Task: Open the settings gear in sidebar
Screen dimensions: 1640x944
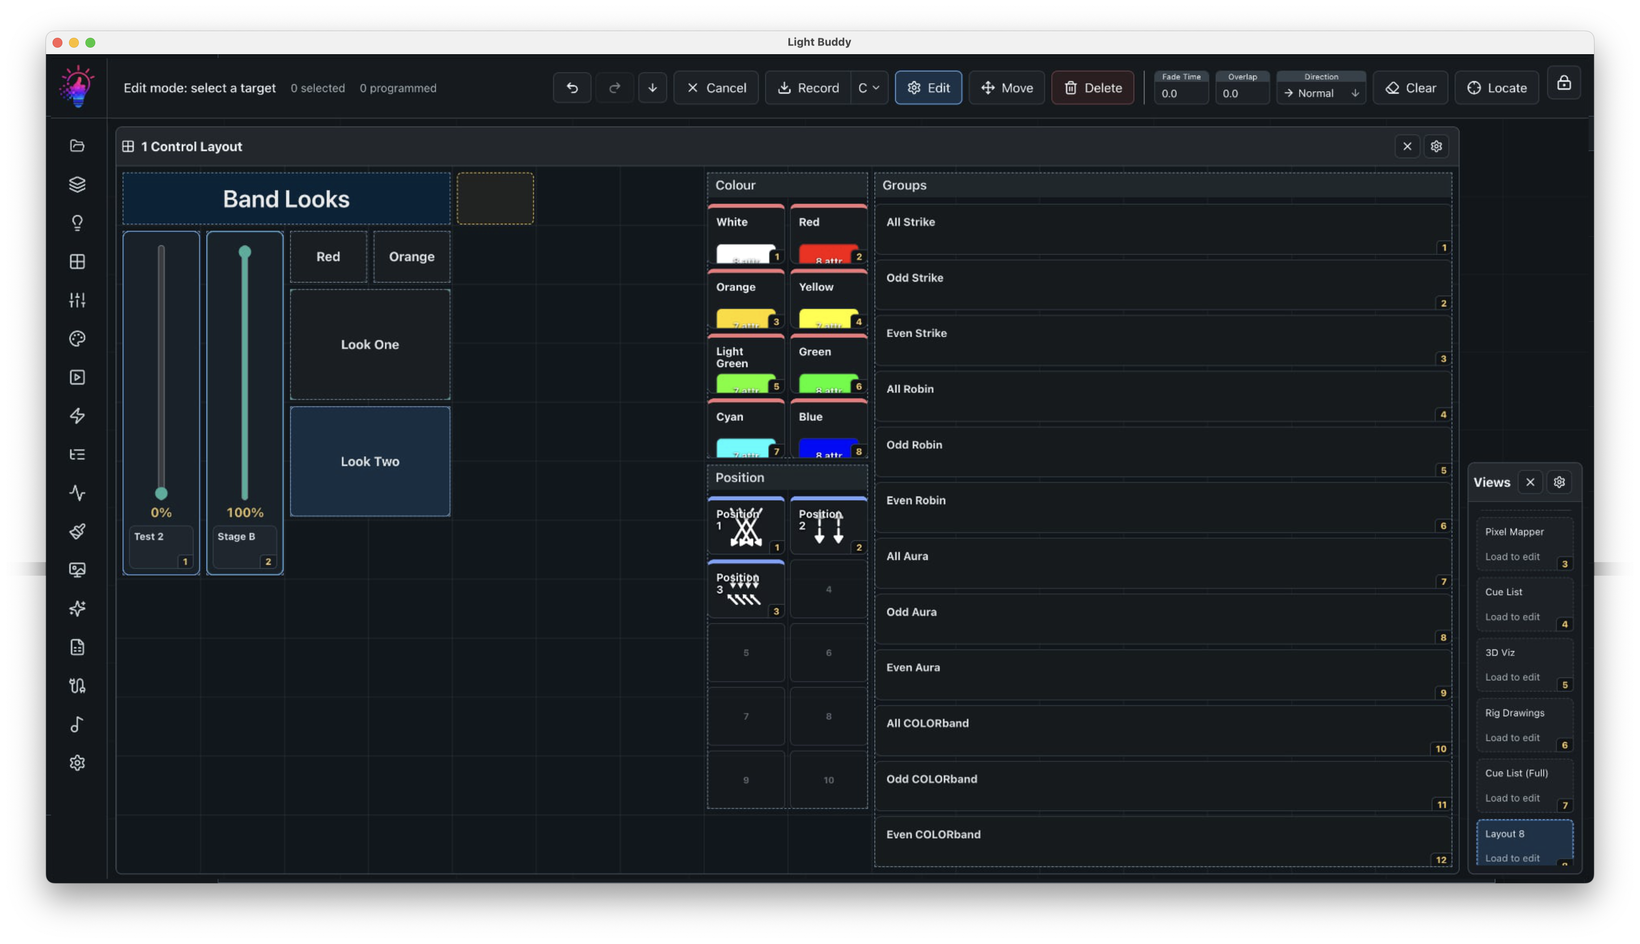Action: pyautogui.click(x=77, y=763)
